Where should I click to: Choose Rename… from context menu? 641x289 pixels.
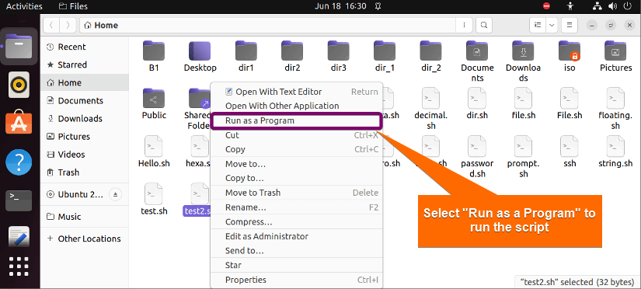point(296,207)
